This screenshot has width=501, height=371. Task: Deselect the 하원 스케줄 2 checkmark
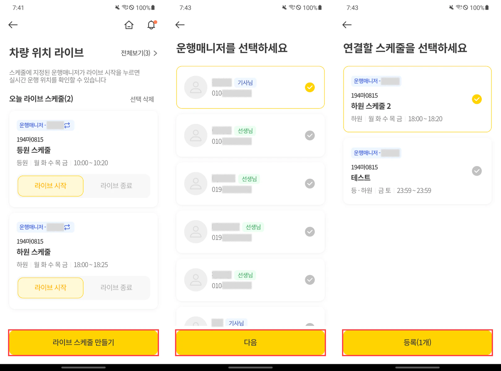[477, 99]
